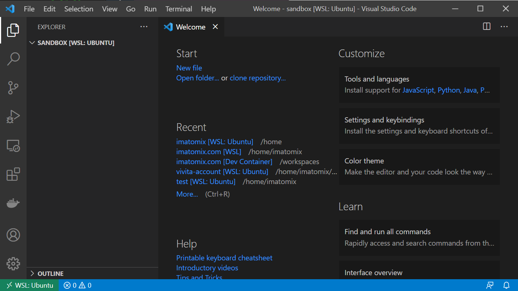Click the clone repository... link
This screenshot has width=518, height=291.
point(258,78)
